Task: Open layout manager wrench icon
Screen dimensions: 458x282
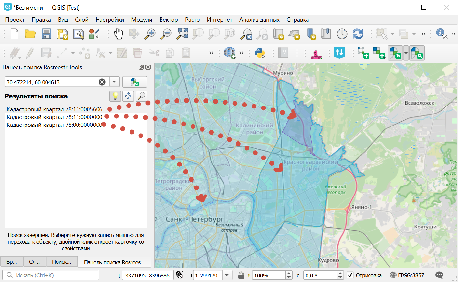Action: 78,34
